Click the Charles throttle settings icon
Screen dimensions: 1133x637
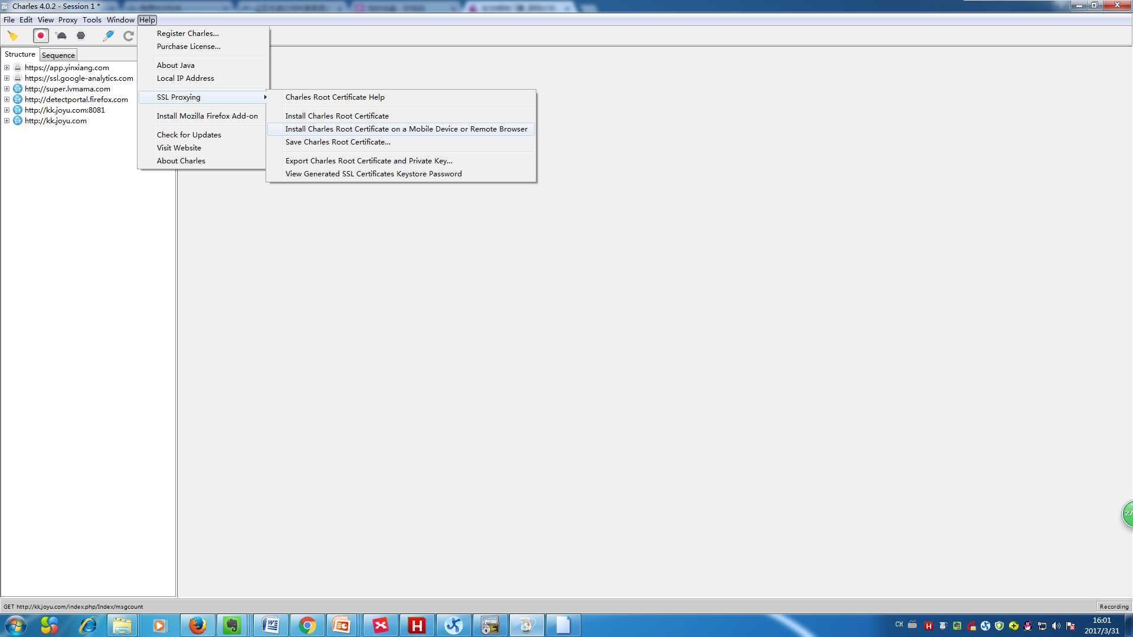point(61,35)
